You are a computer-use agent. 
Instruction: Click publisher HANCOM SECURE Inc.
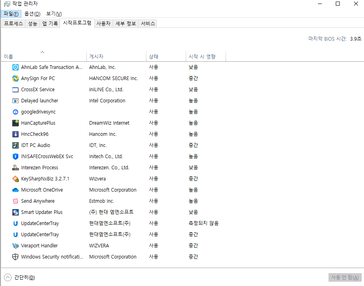click(x=113, y=78)
